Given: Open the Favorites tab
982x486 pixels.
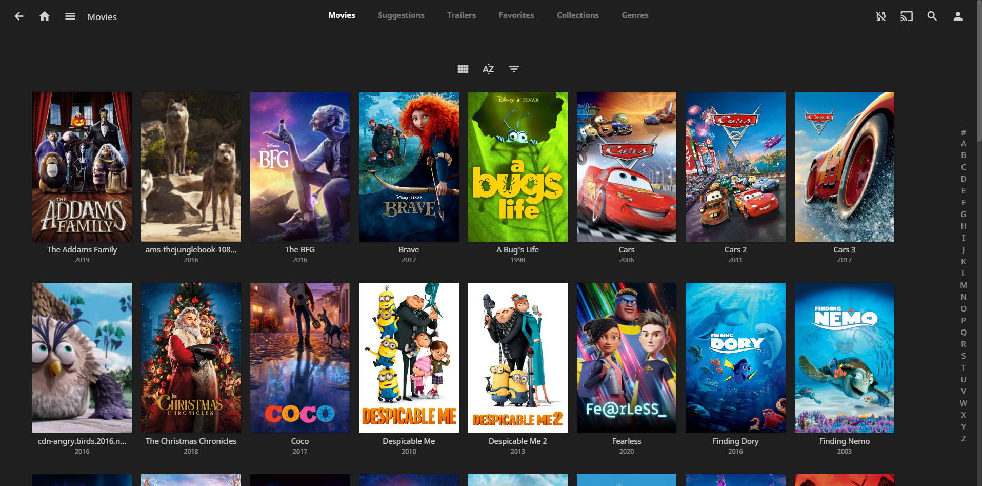Looking at the screenshot, I should [x=516, y=15].
